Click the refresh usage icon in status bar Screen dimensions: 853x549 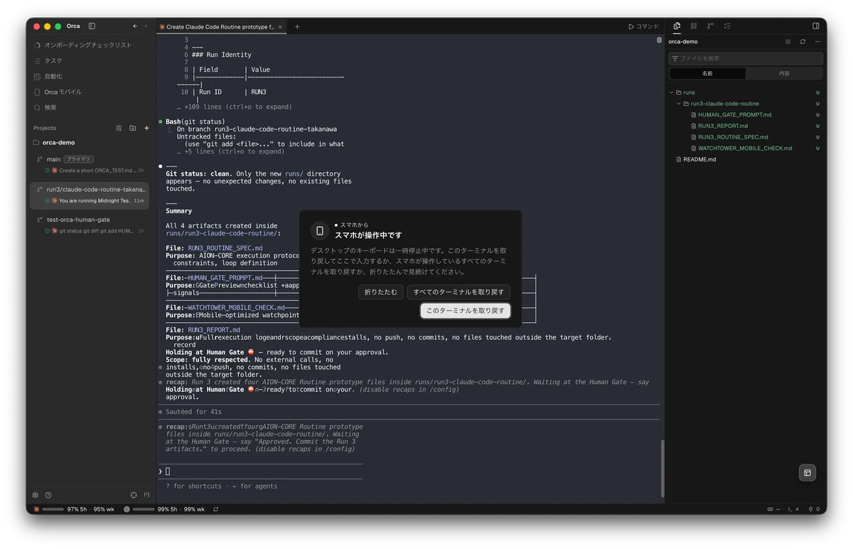215,509
